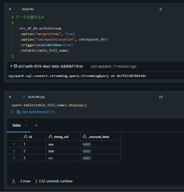Click the 02:34 PM timestamp of cell 9
The image size is (184, 192).
click(28, 9)
